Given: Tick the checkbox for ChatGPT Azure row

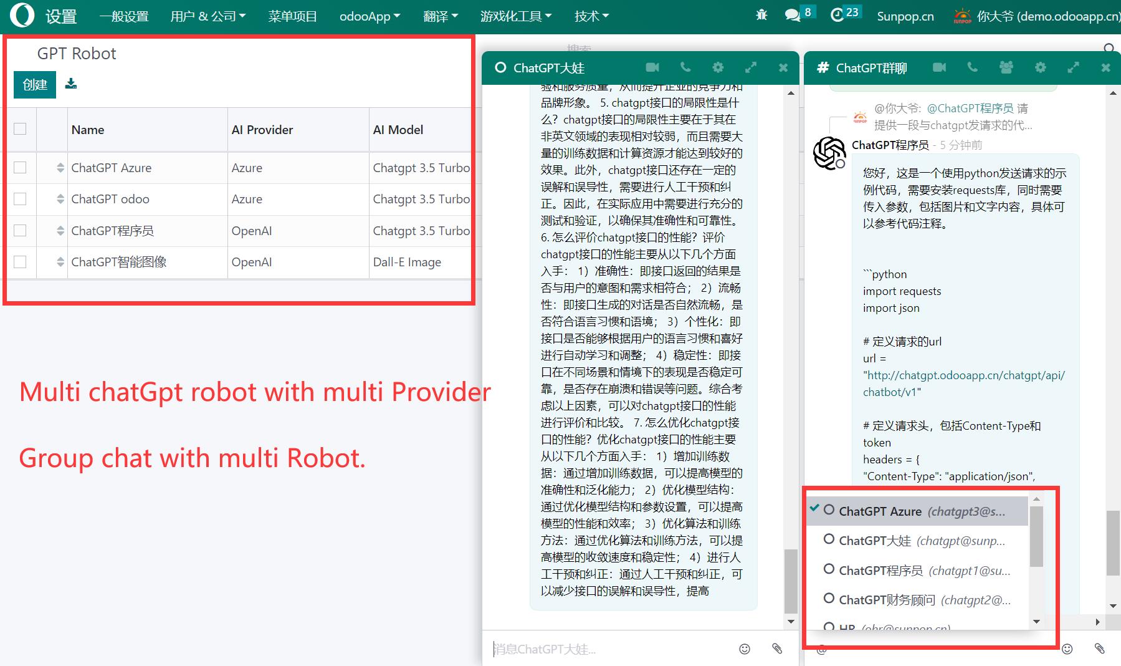Looking at the screenshot, I should click(x=20, y=168).
